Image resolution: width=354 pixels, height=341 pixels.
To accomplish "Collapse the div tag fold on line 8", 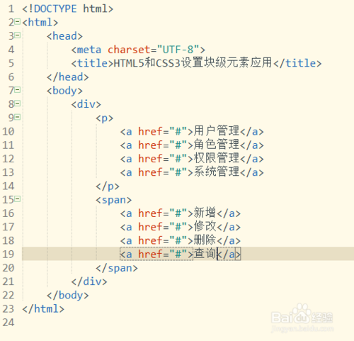I will [x=17, y=104].
